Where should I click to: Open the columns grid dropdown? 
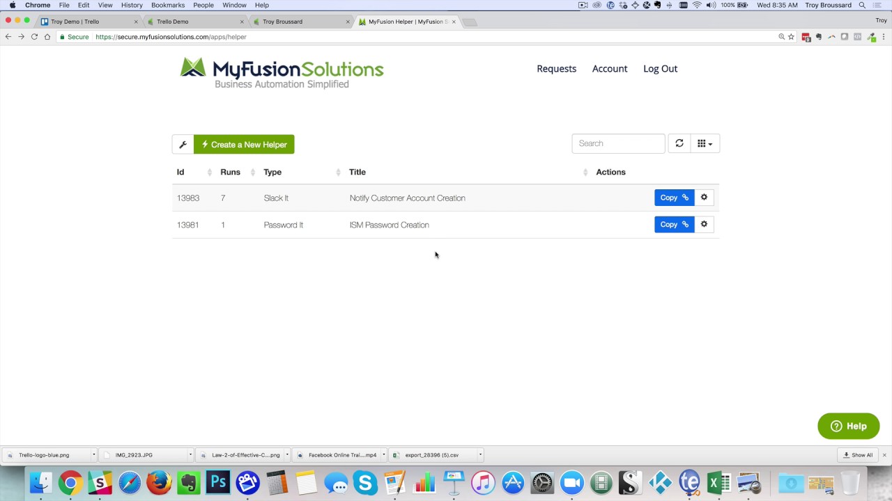click(x=705, y=143)
